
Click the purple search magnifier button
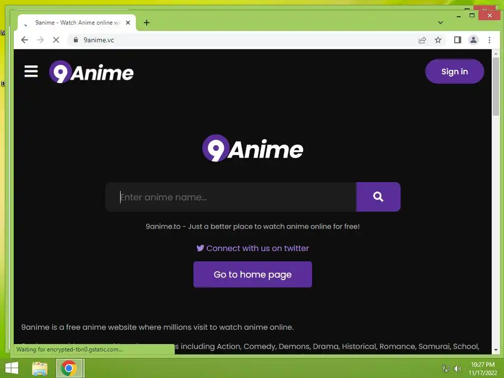click(378, 197)
